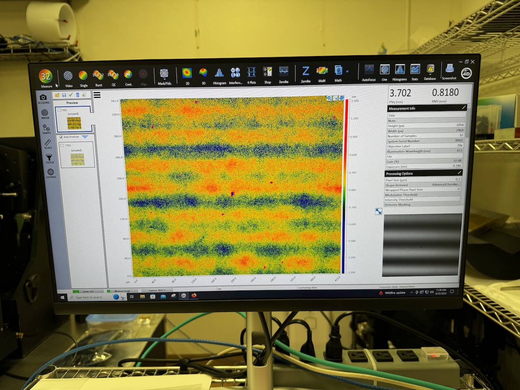520x390 pixels.
Task: Check the Title box in Preview thumbnail
Action: tap(59, 110)
